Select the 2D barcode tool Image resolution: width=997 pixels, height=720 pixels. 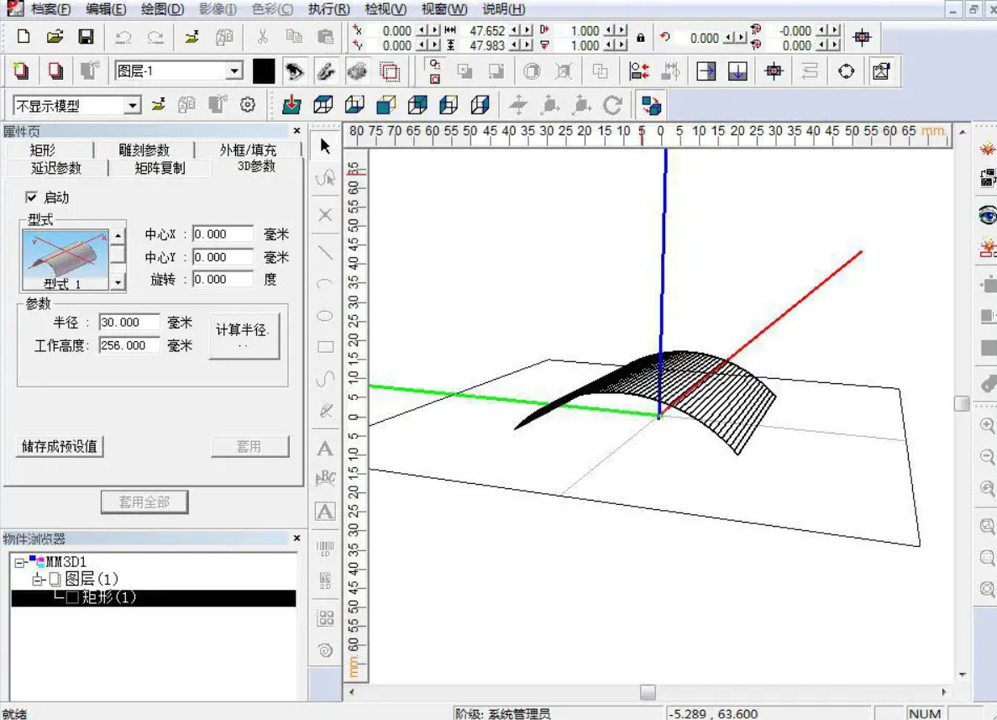(x=325, y=580)
